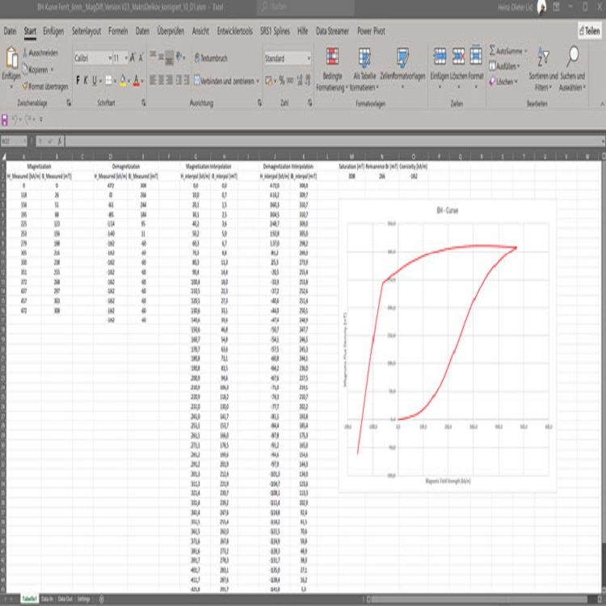Expand Verbinden und zentrieren dropdown arrow
The width and height of the screenshot is (606, 606).
(x=258, y=81)
